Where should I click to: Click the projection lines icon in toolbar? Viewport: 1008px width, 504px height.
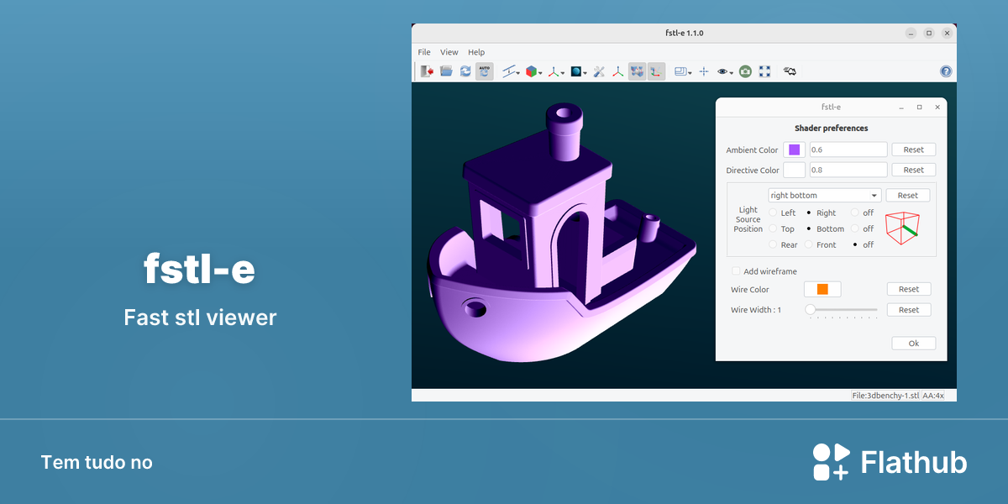coord(508,71)
